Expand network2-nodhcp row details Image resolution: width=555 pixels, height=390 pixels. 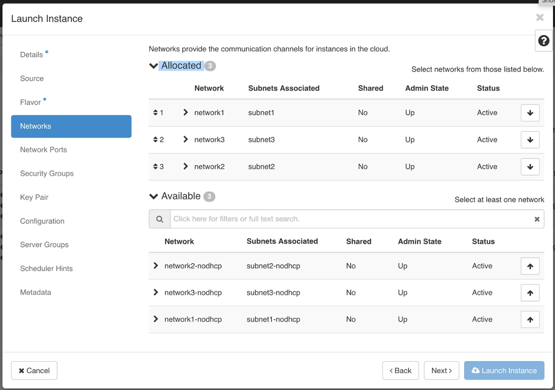pyautogui.click(x=156, y=265)
